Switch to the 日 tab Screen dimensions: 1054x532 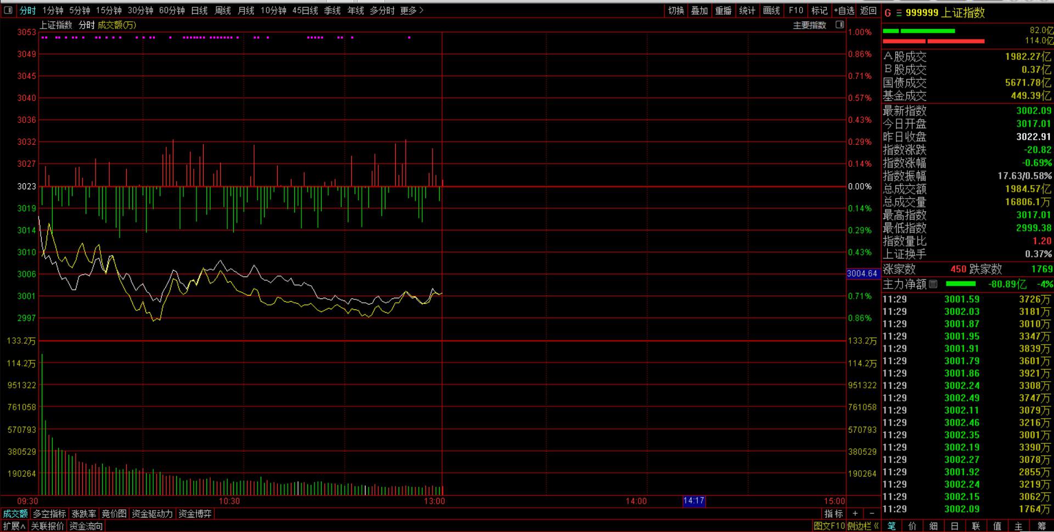click(955, 526)
